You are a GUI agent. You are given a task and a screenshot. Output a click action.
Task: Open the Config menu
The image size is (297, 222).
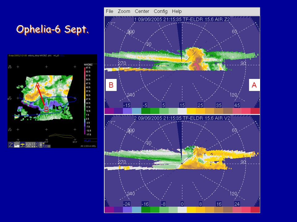[161, 11]
